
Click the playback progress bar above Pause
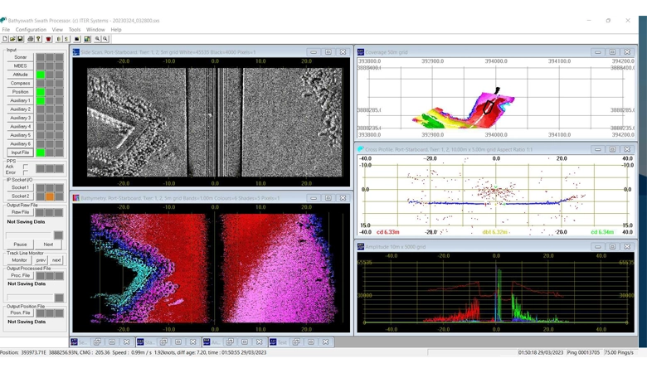pos(30,235)
